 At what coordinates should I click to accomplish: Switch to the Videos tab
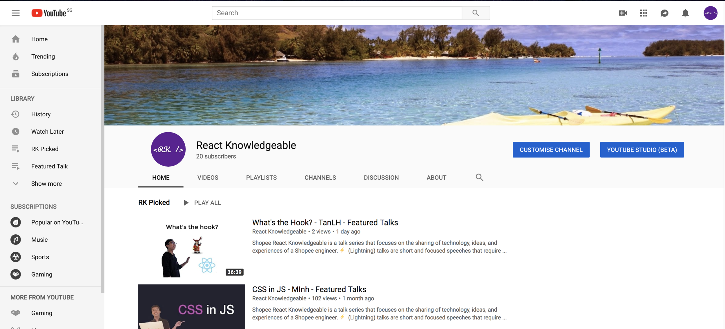pos(208,178)
